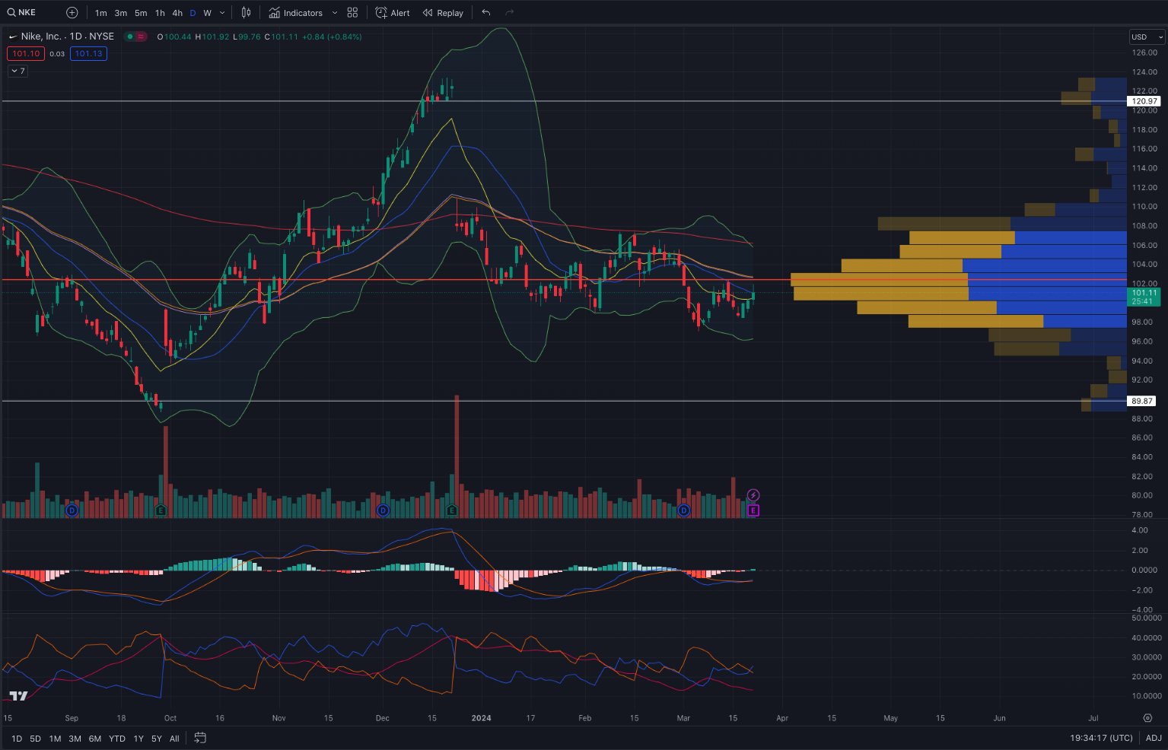Expand the time interval dropdown
Image resolution: width=1168 pixels, height=750 pixels.
(x=222, y=13)
